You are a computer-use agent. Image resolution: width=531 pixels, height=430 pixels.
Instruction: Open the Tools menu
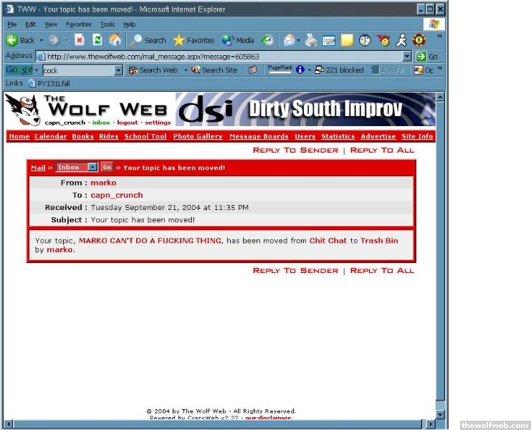(x=107, y=24)
